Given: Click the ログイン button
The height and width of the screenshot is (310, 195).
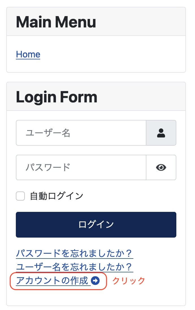Looking at the screenshot, I should (x=96, y=224).
